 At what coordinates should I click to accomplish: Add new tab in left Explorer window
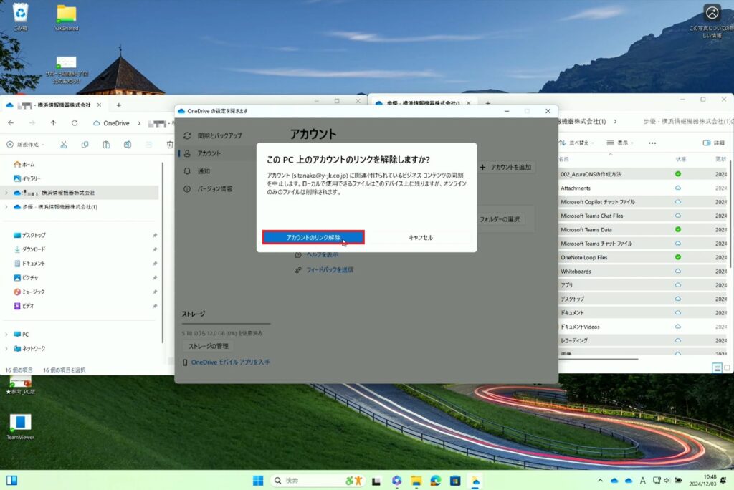click(x=118, y=105)
